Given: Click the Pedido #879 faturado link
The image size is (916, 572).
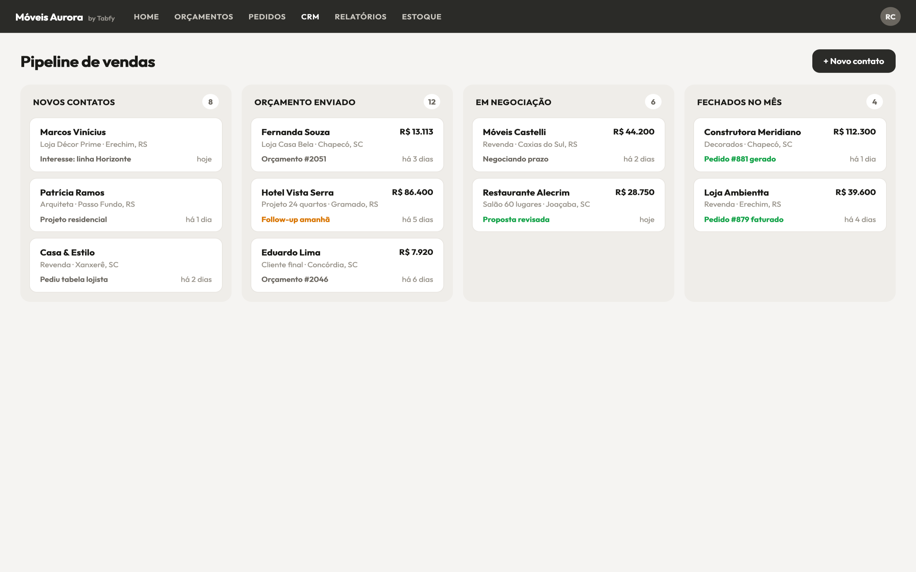Looking at the screenshot, I should (743, 219).
